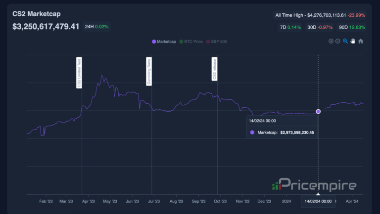This screenshot has width=380, height=214.
Task: Click the chart zoom out icon
Action: [x=338, y=42]
